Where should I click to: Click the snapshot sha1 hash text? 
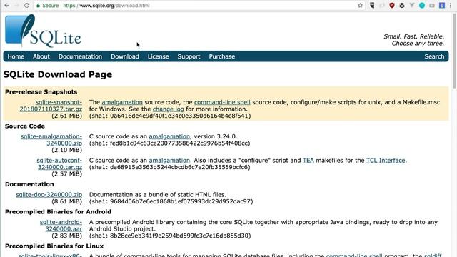point(170,116)
